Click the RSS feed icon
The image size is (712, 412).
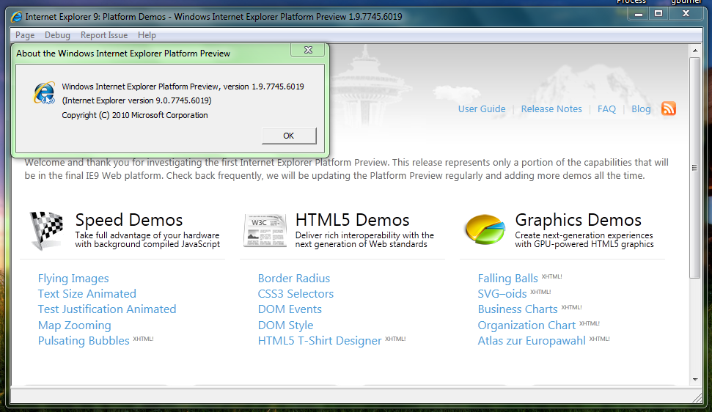669,108
